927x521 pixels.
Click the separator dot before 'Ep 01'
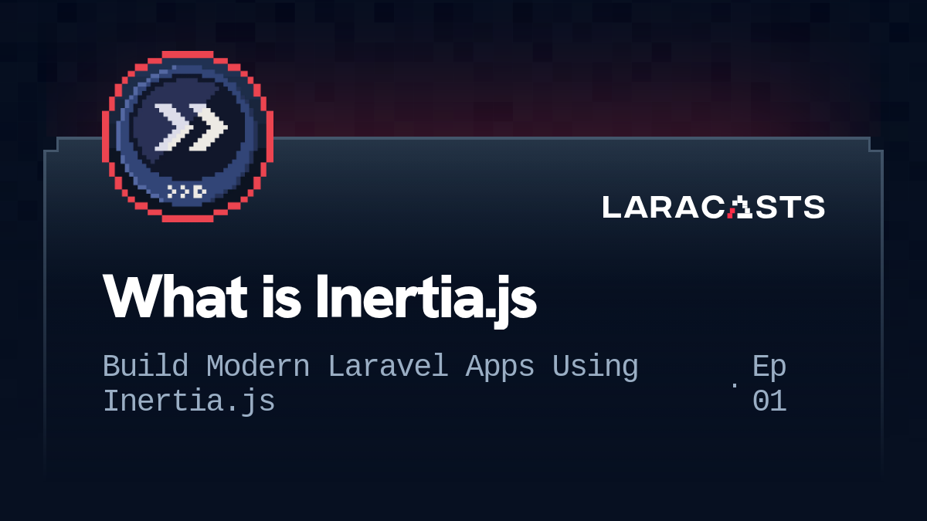(x=734, y=384)
